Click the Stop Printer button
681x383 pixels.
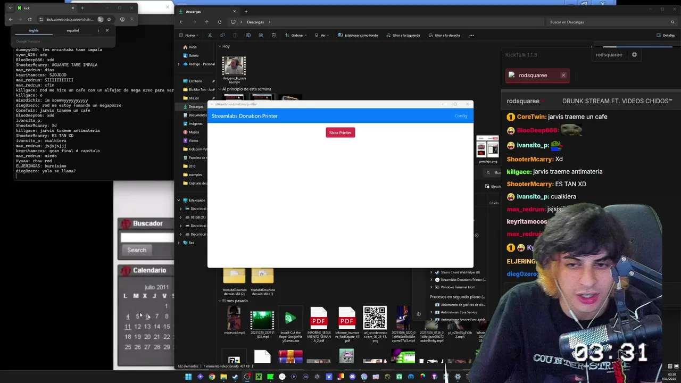340,132
